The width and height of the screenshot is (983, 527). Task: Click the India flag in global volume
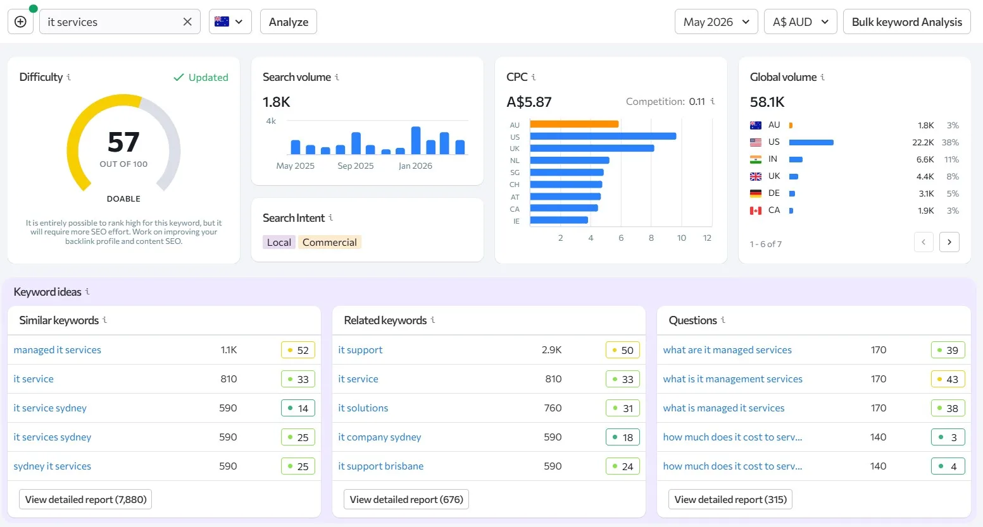click(x=756, y=159)
